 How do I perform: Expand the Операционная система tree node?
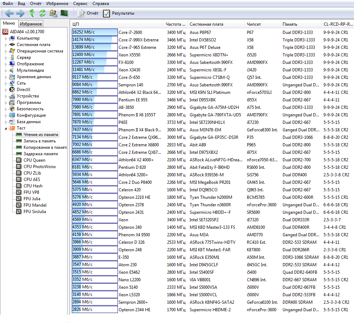point(6,51)
